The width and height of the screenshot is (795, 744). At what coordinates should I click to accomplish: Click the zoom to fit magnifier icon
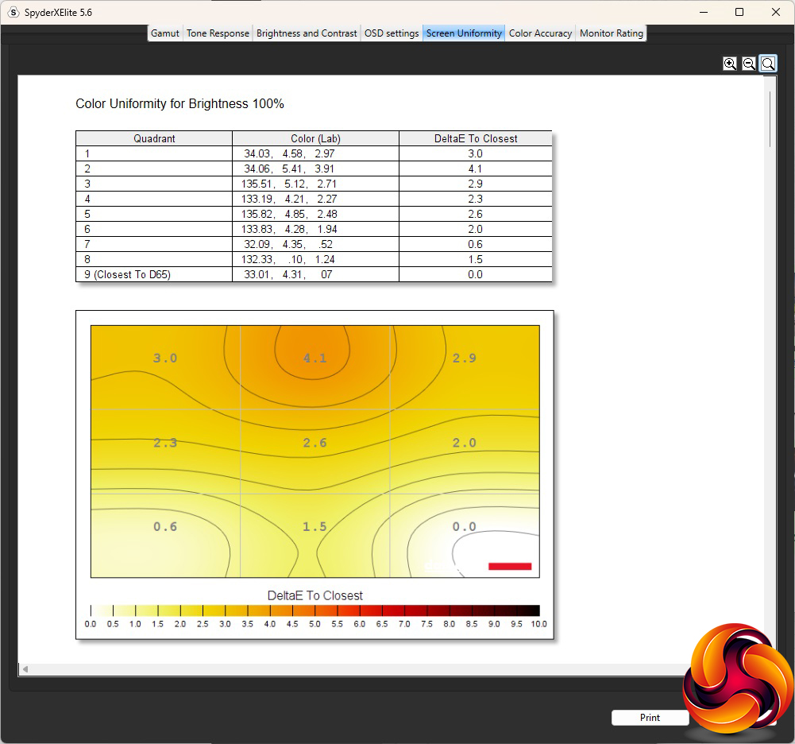[x=768, y=64]
